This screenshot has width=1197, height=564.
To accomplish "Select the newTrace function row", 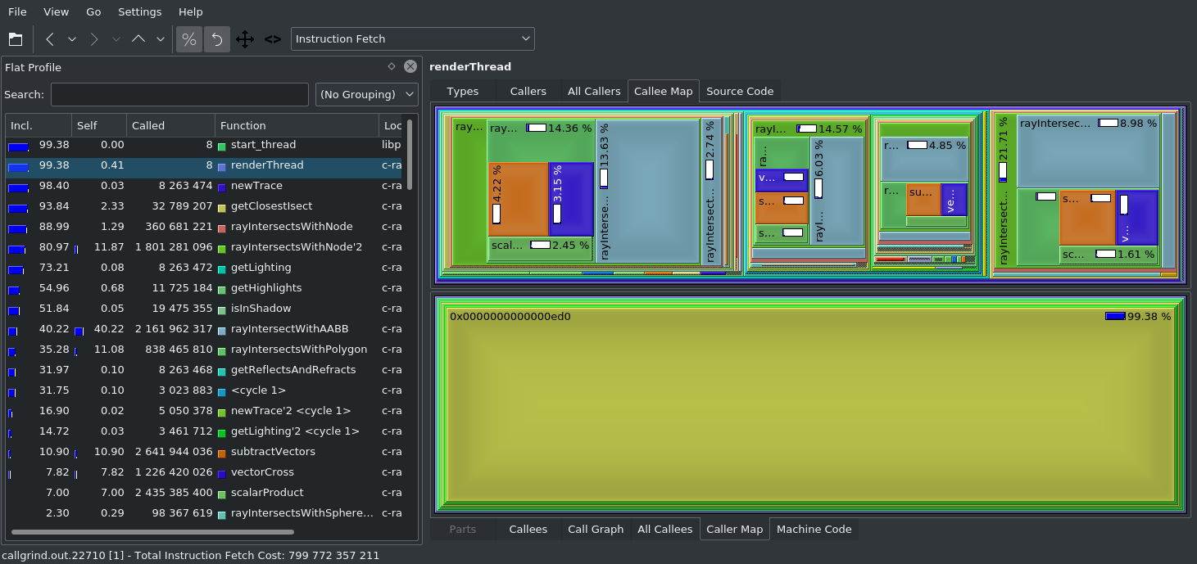I will point(205,186).
